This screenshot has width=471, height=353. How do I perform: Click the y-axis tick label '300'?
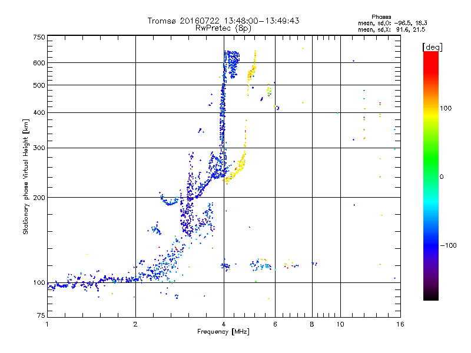pyautogui.click(x=39, y=148)
